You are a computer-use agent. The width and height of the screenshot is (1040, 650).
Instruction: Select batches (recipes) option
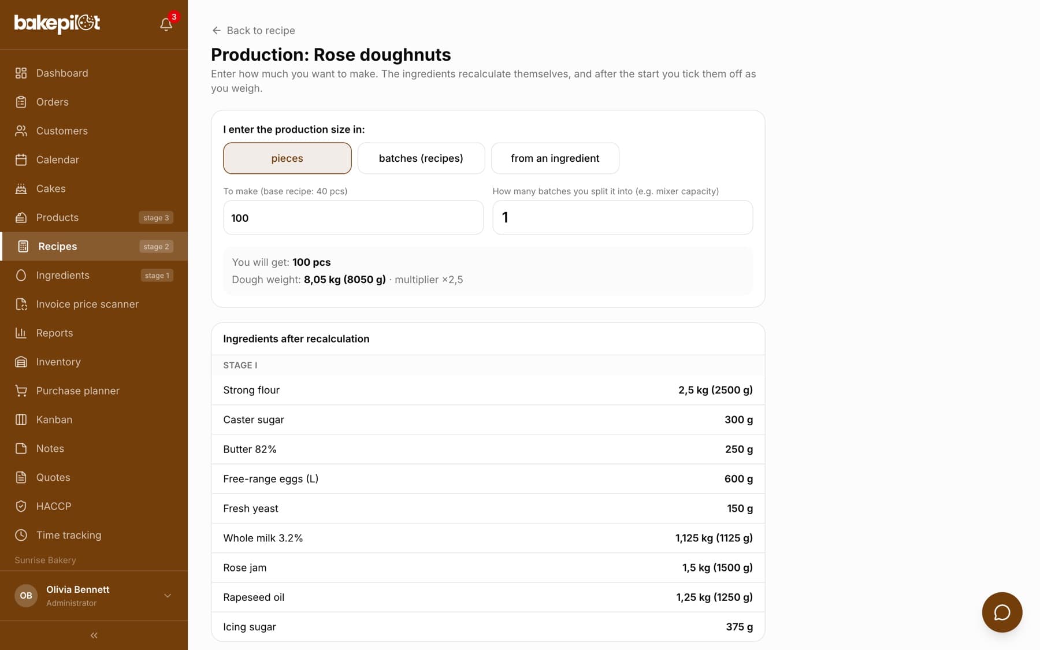(x=421, y=158)
